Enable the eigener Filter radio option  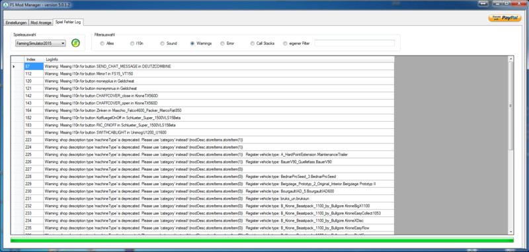click(x=285, y=44)
